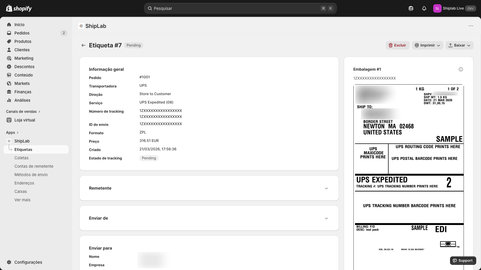
Task: Open the notifications bell
Action: coord(424,8)
